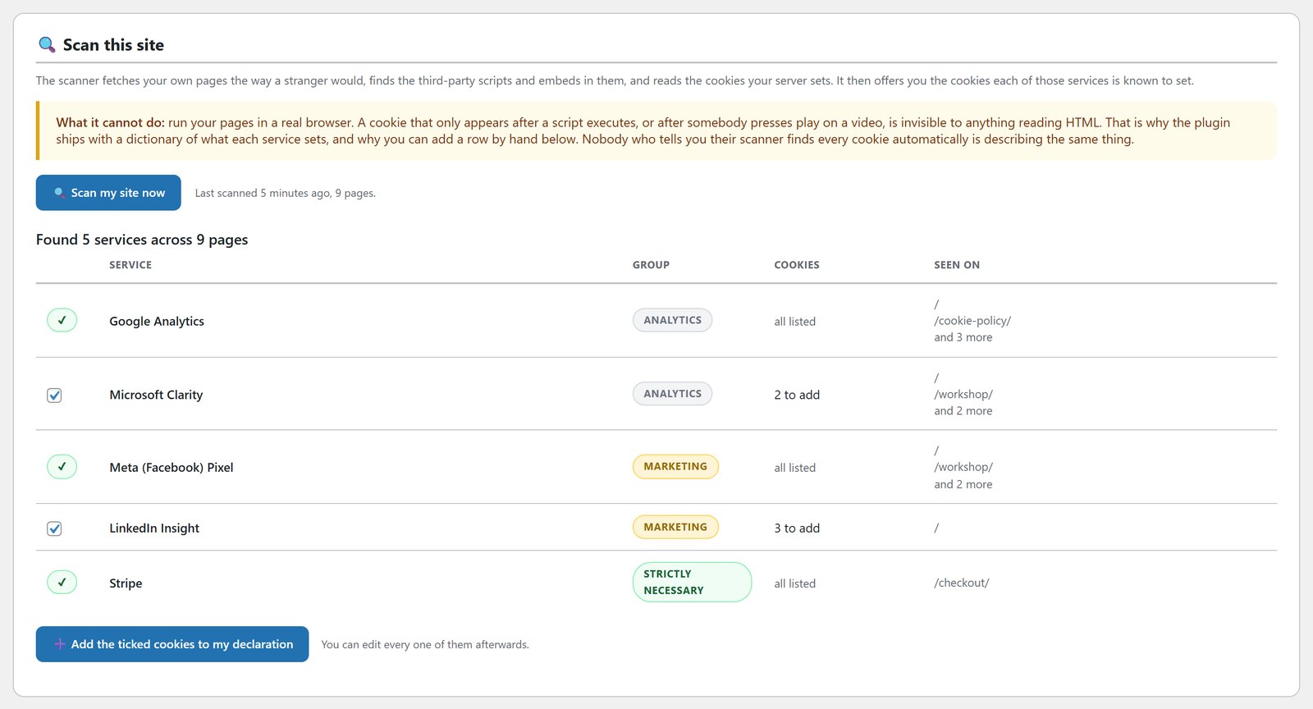
Task: Click the "2 to add" cookies value
Action: point(797,395)
